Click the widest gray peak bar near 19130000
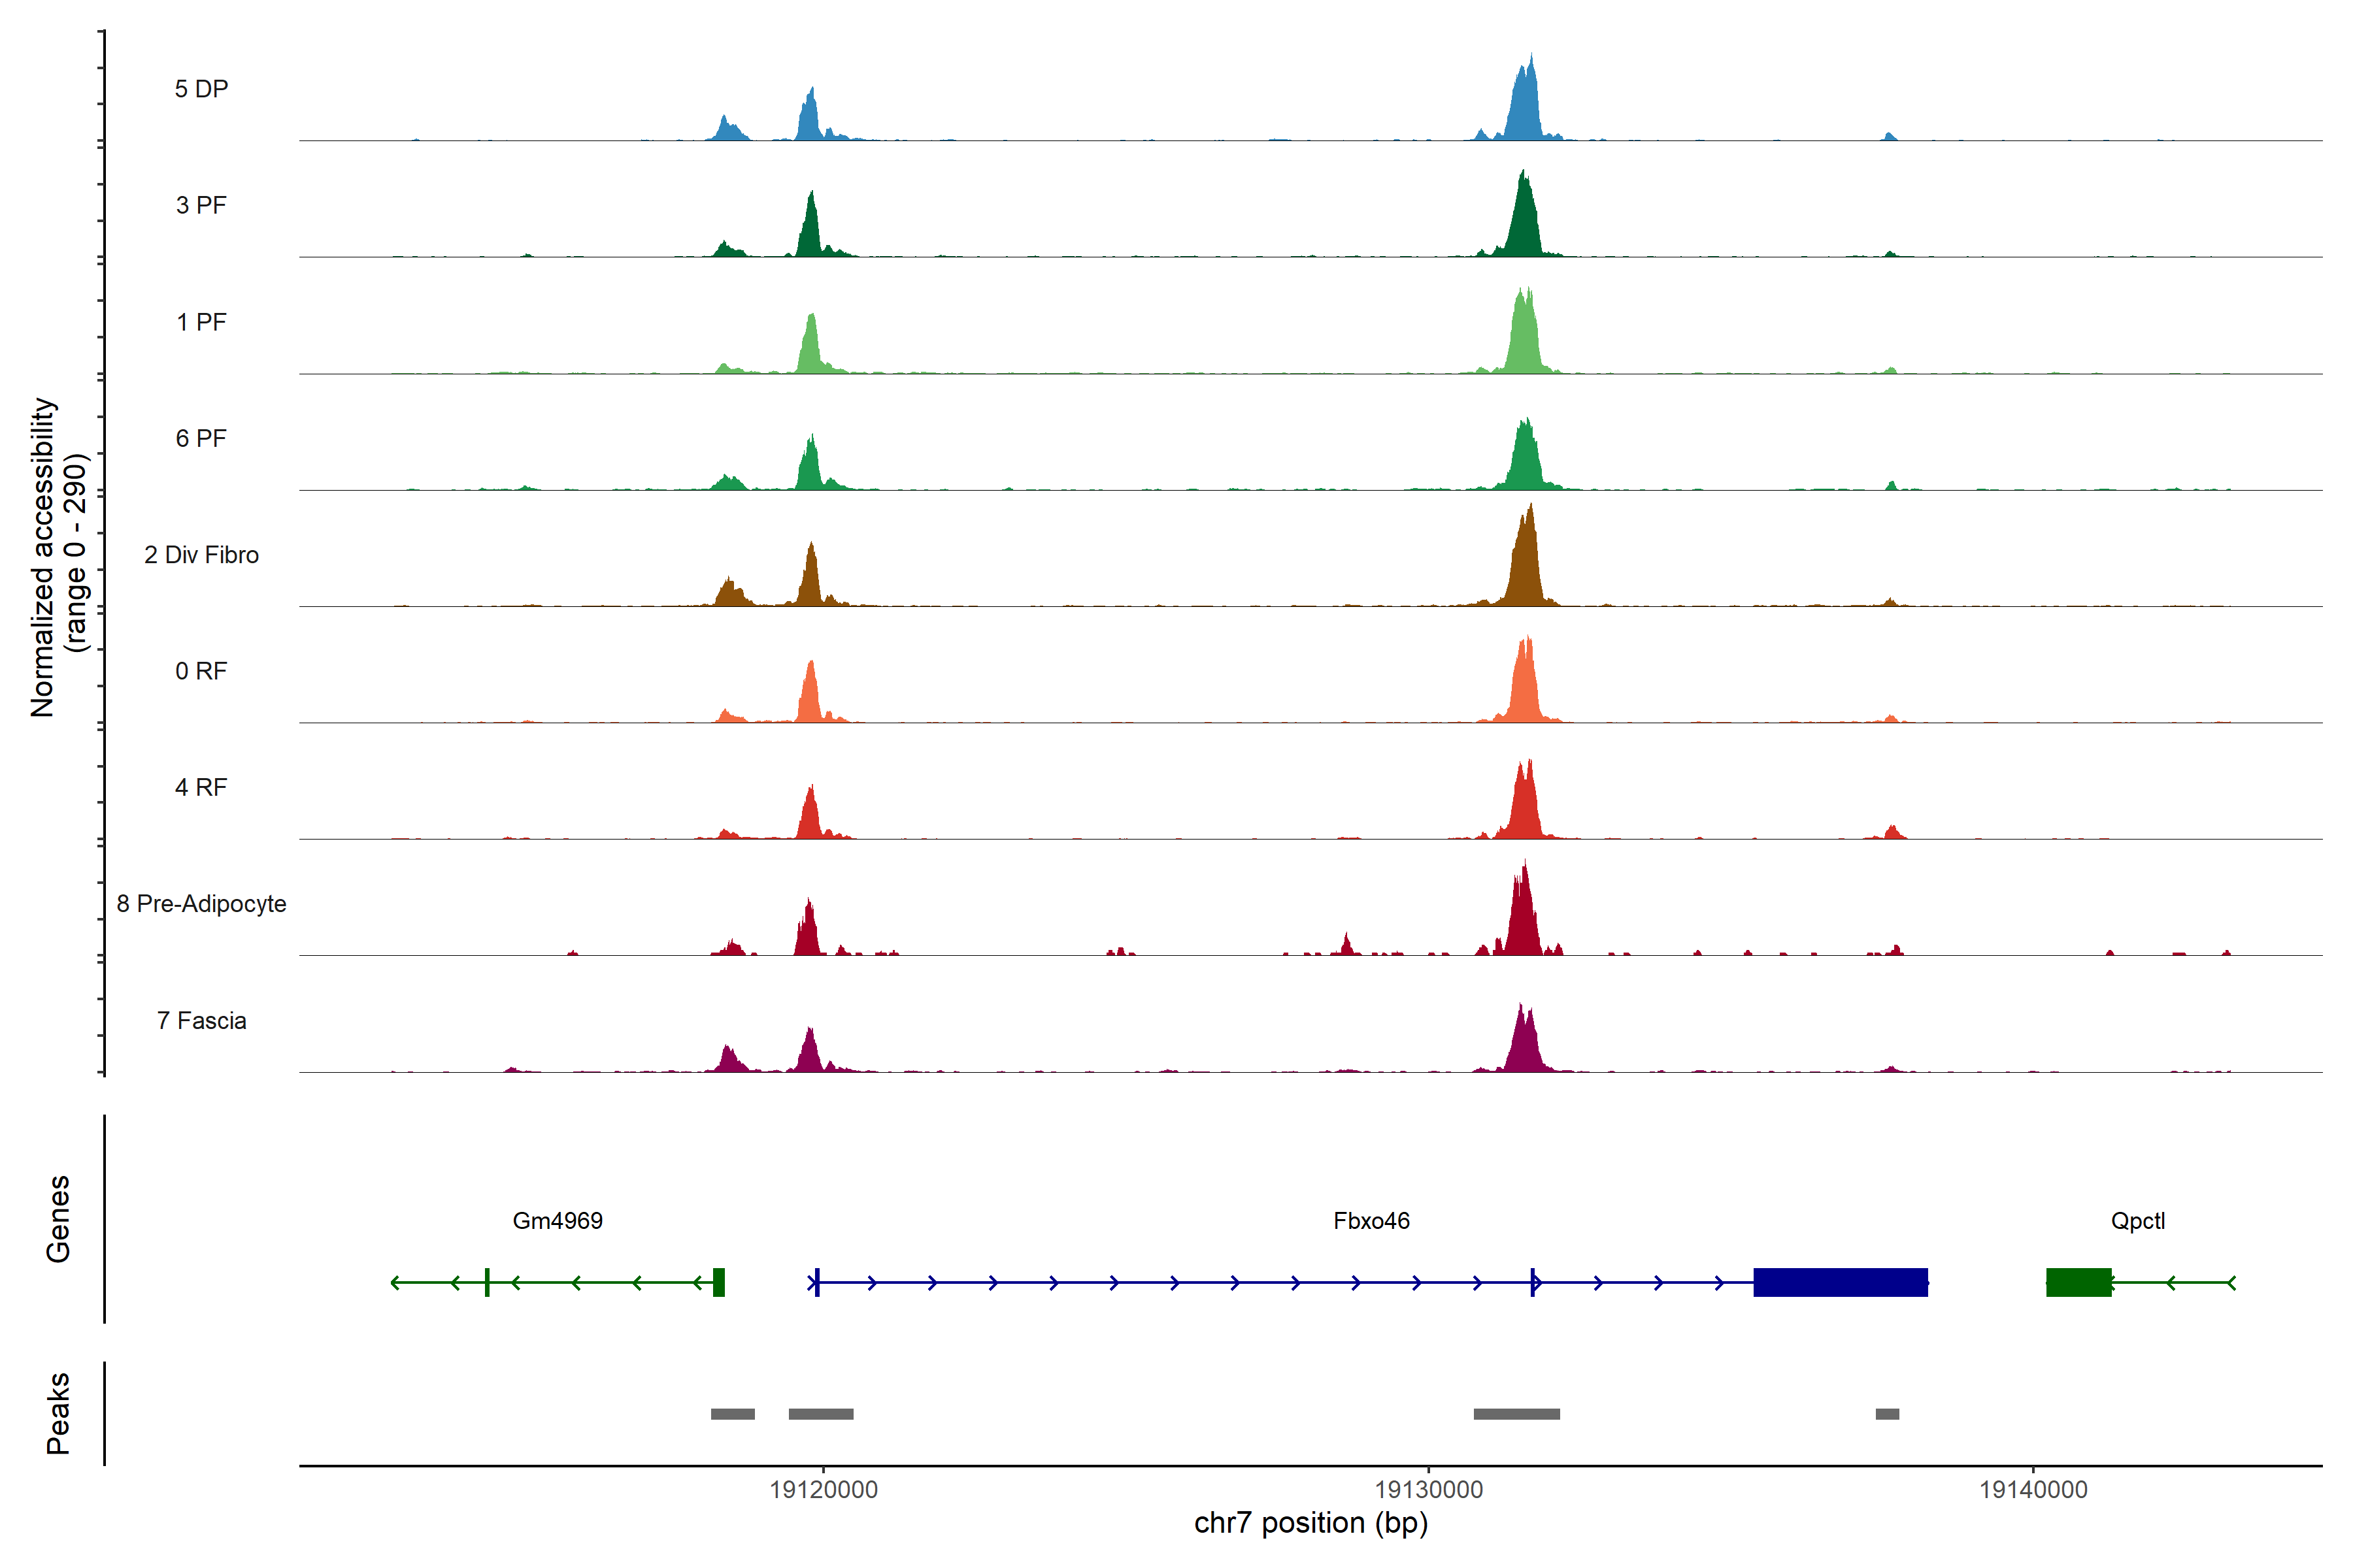 tap(1516, 1414)
